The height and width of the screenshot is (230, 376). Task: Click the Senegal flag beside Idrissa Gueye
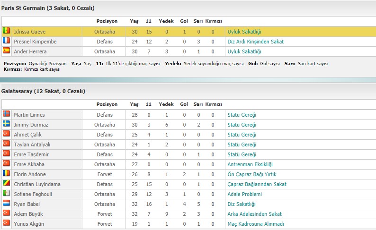(x=7, y=31)
